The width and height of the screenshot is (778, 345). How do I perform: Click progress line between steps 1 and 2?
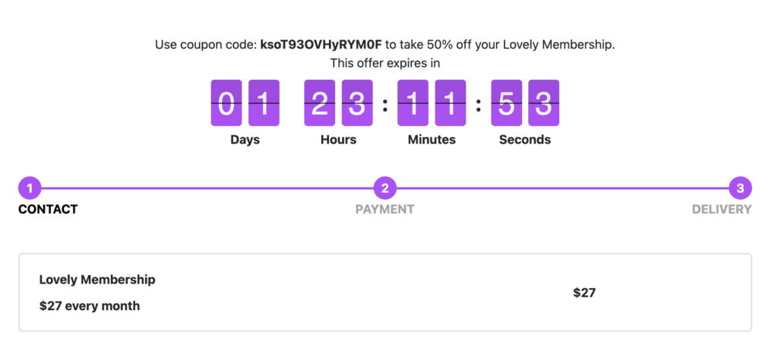pyautogui.click(x=207, y=188)
